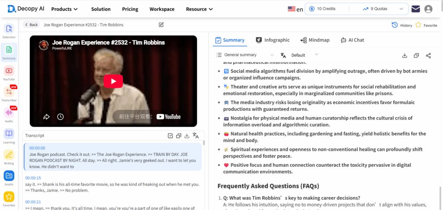443x210 pixels.
Task: Click the FAQ question about career decisions
Action: coord(292,197)
